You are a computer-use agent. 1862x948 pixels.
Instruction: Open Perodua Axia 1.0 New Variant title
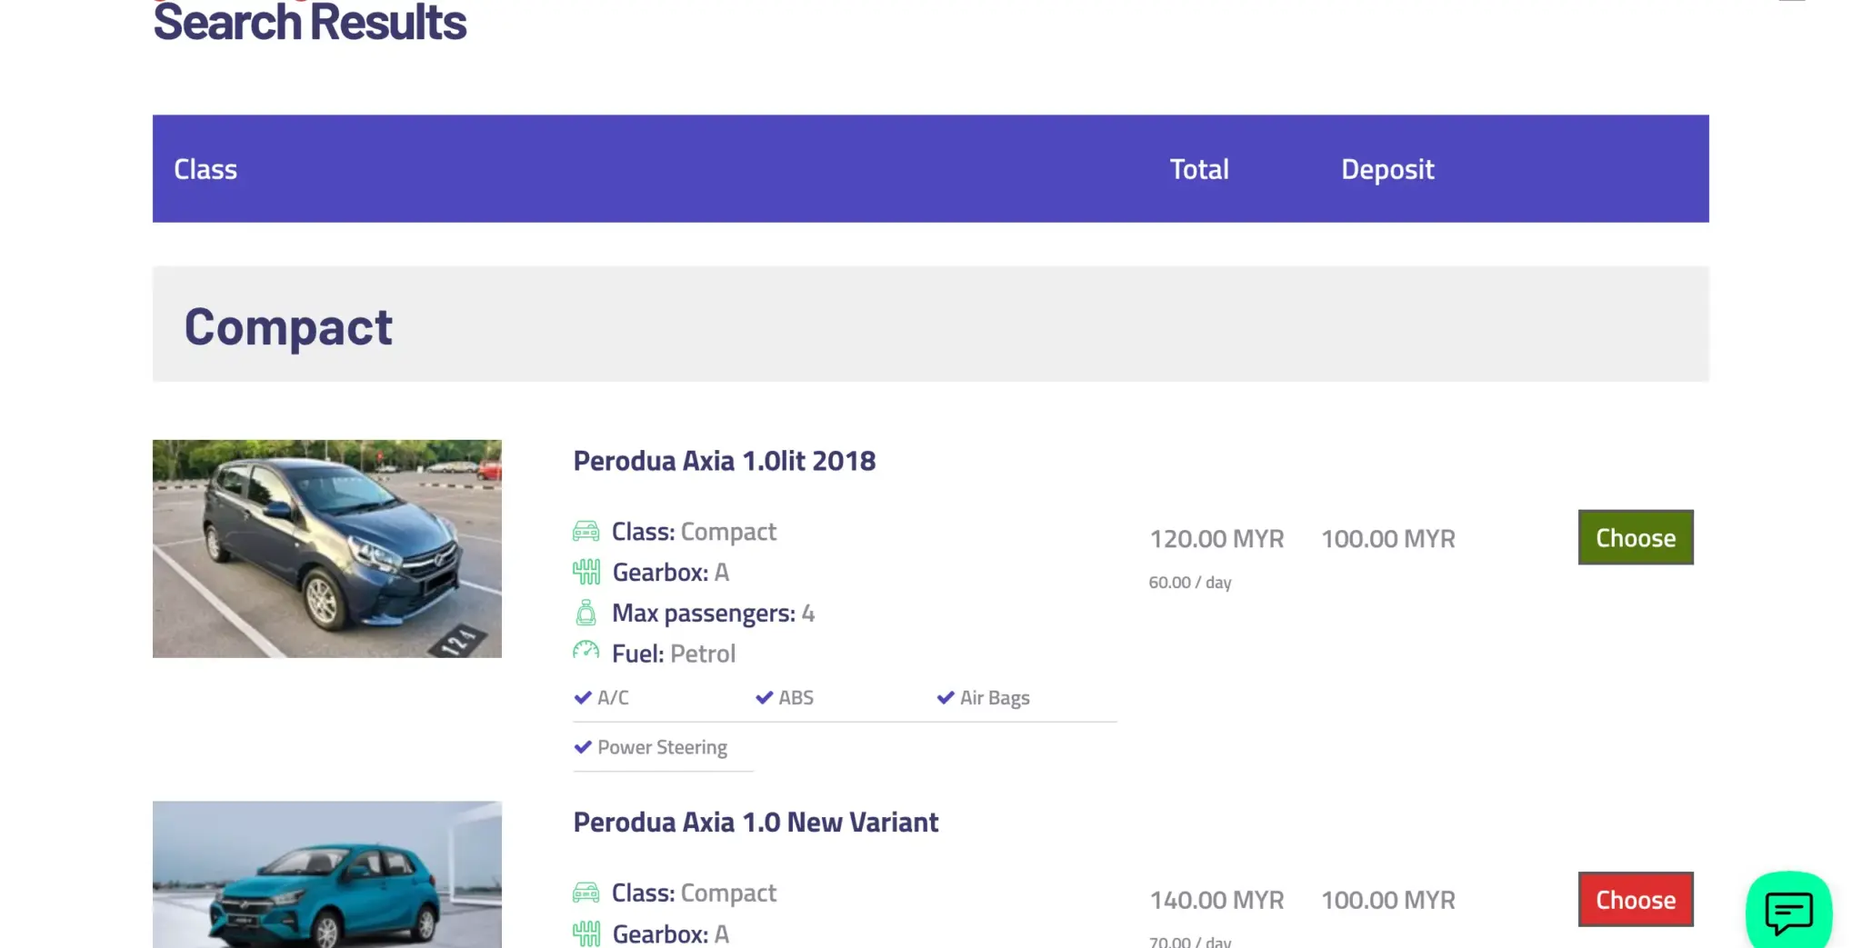755,823
